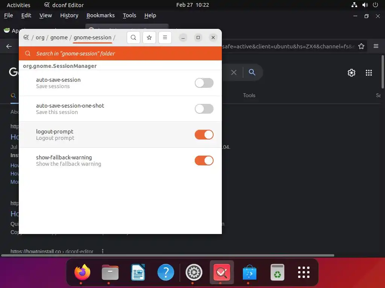Select the show-fallback-warning key name

pos(64,157)
